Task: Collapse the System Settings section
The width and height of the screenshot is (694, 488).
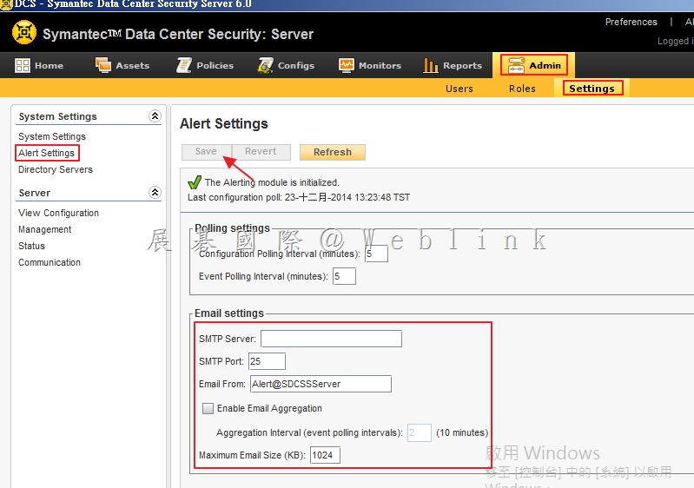Action: 155,115
